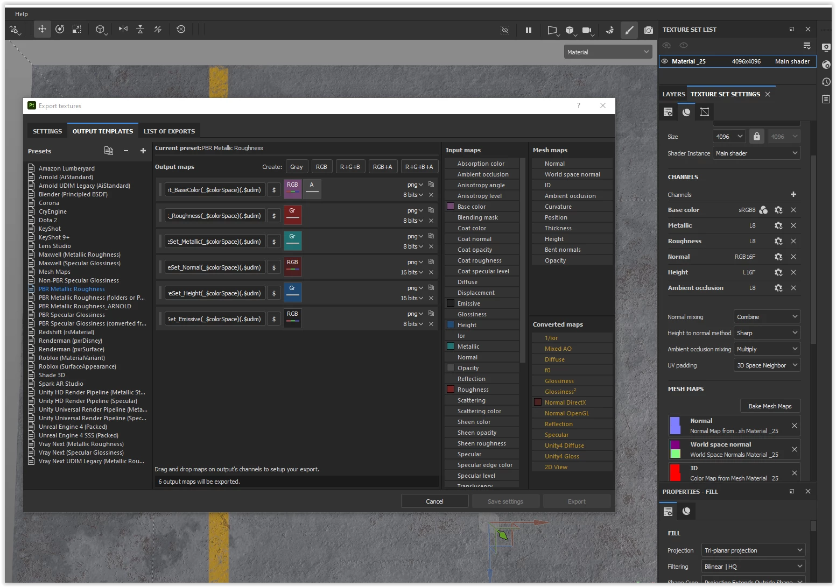
Task: Add new preset with plus icon
Action: (143, 151)
